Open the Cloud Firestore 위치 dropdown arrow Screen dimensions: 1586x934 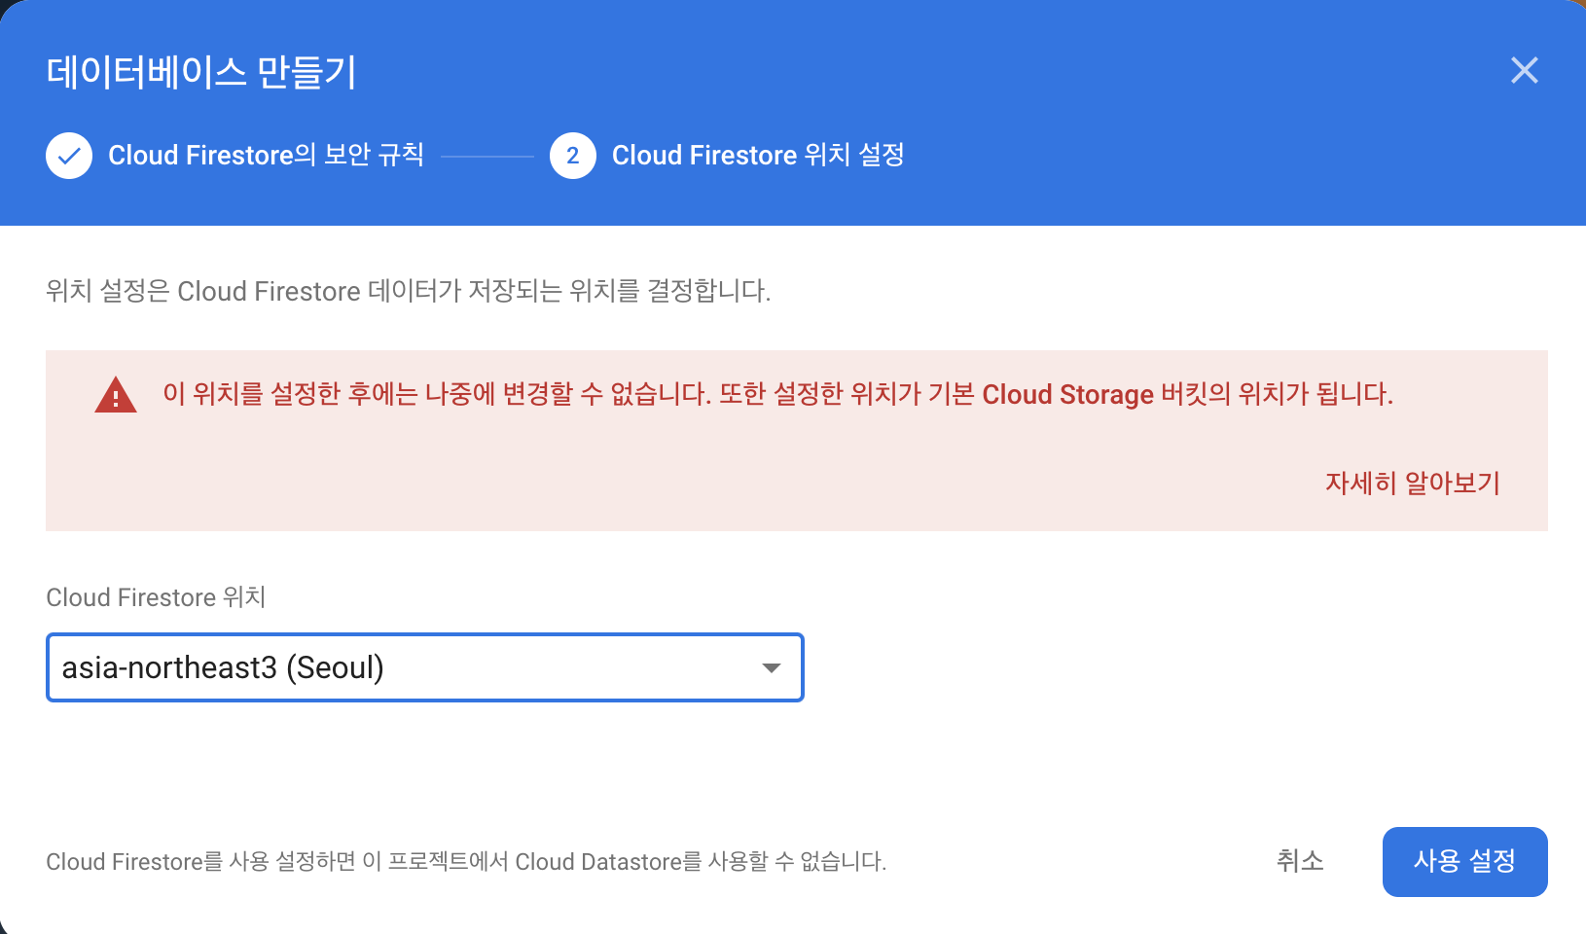(772, 667)
